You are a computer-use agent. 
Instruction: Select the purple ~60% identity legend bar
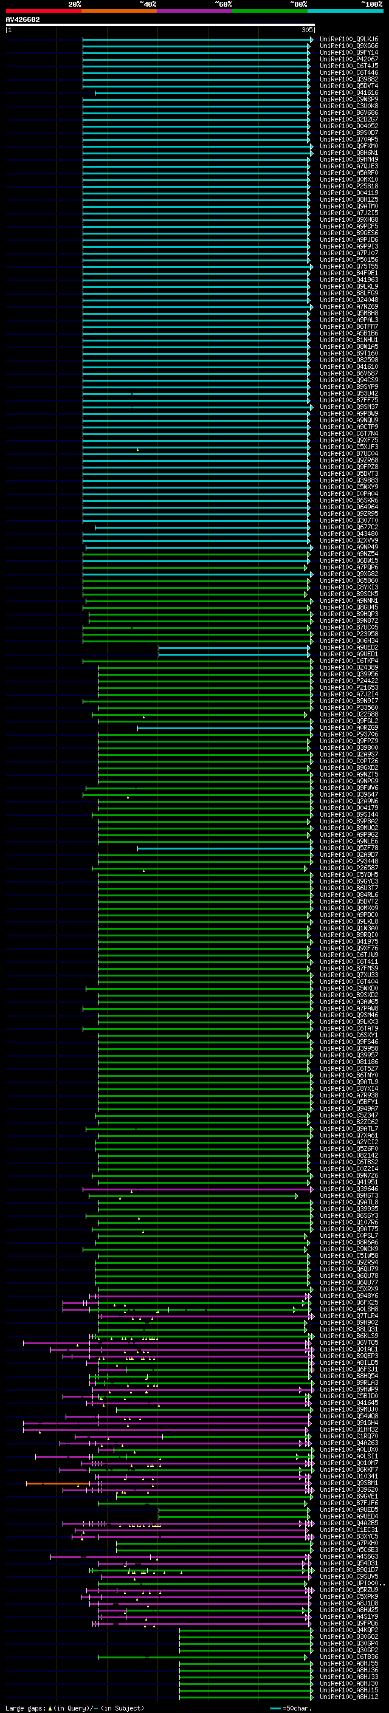[194, 11]
